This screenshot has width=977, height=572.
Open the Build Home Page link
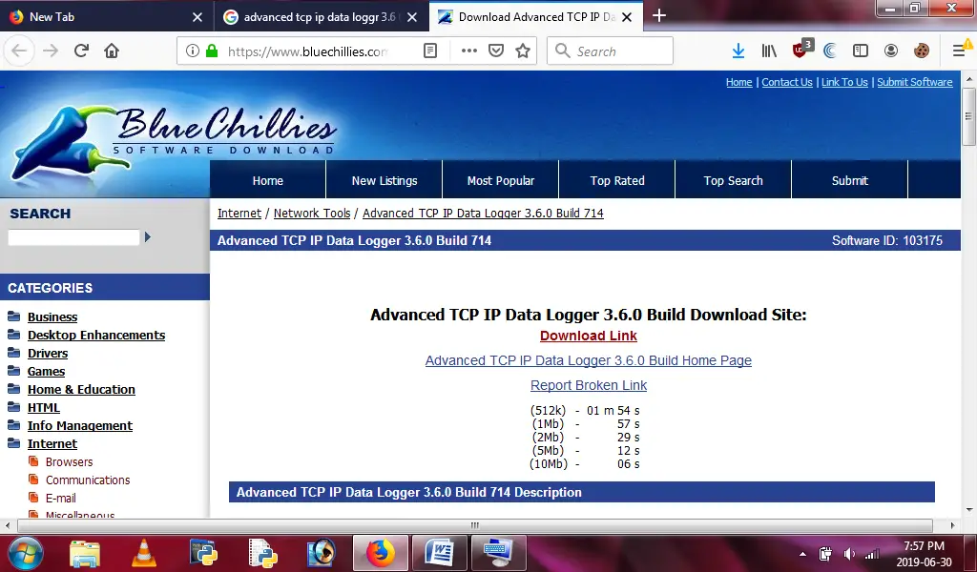588,360
